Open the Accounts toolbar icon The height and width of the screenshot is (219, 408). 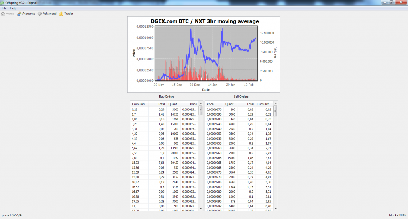pyautogui.click(x=19, y=14)
